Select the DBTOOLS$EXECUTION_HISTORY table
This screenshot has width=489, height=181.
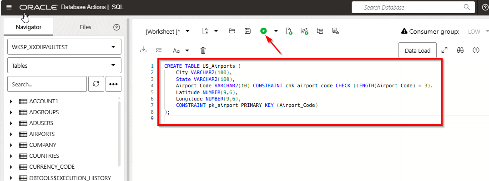click(x=70, y=178)
